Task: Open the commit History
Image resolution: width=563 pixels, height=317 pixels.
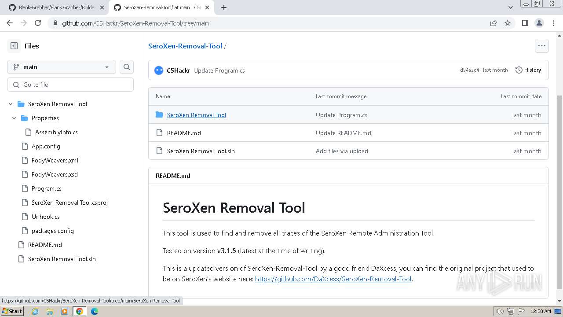Action: pyautogui.click(x=528, y=70)
